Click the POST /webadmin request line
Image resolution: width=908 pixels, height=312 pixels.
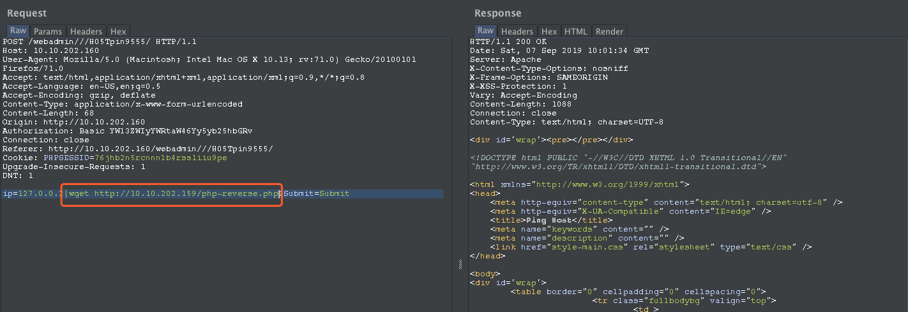tap(100, 41)
